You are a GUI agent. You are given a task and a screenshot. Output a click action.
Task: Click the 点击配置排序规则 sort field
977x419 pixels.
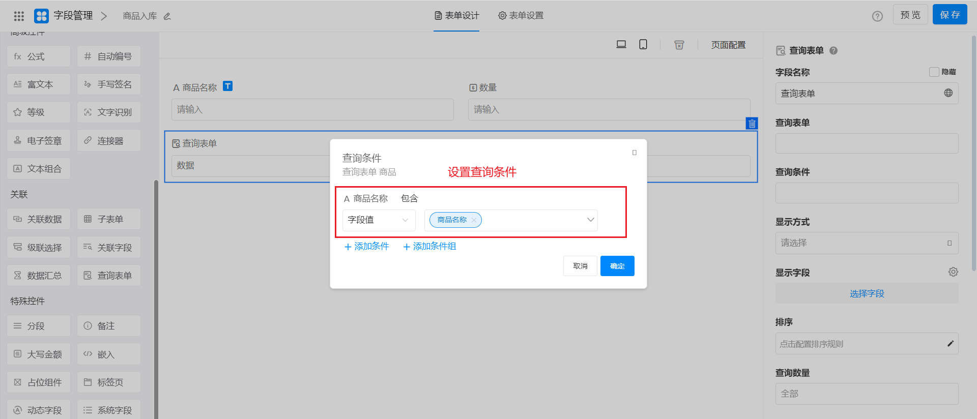867,344
